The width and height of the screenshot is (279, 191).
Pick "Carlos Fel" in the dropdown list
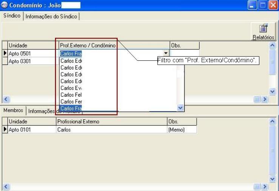coord(71,95)
